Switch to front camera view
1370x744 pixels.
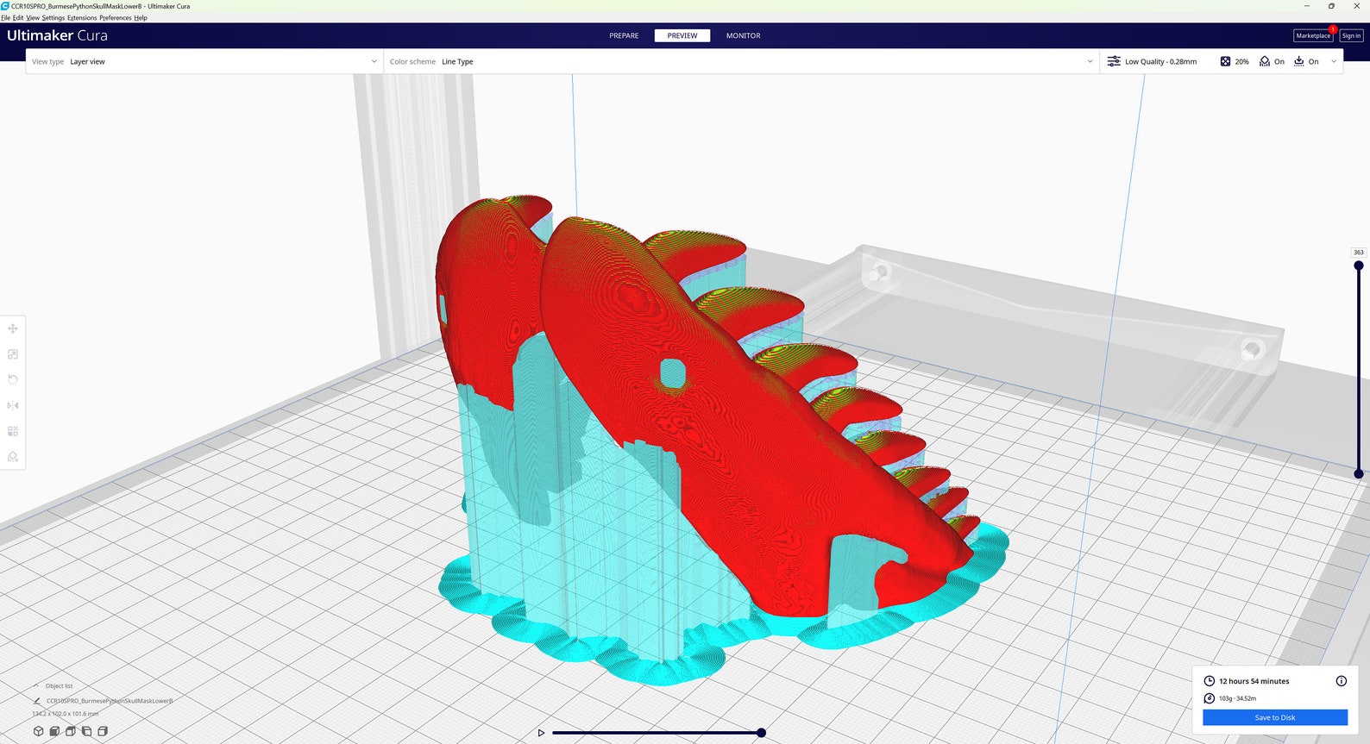pos(54,731)
